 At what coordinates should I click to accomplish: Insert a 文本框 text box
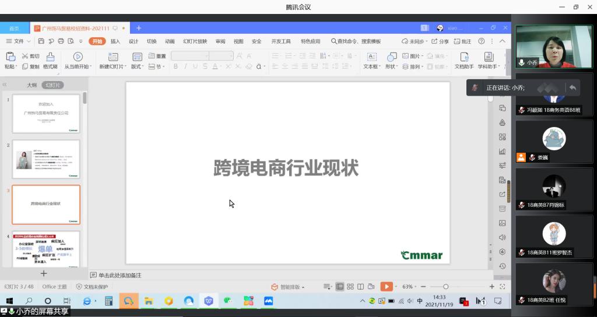pos(371,57)
